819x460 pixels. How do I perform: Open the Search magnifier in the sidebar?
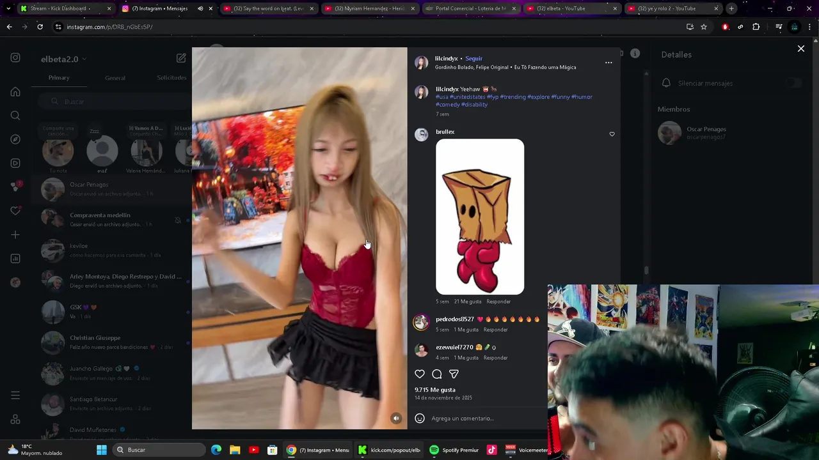point(15,116)
